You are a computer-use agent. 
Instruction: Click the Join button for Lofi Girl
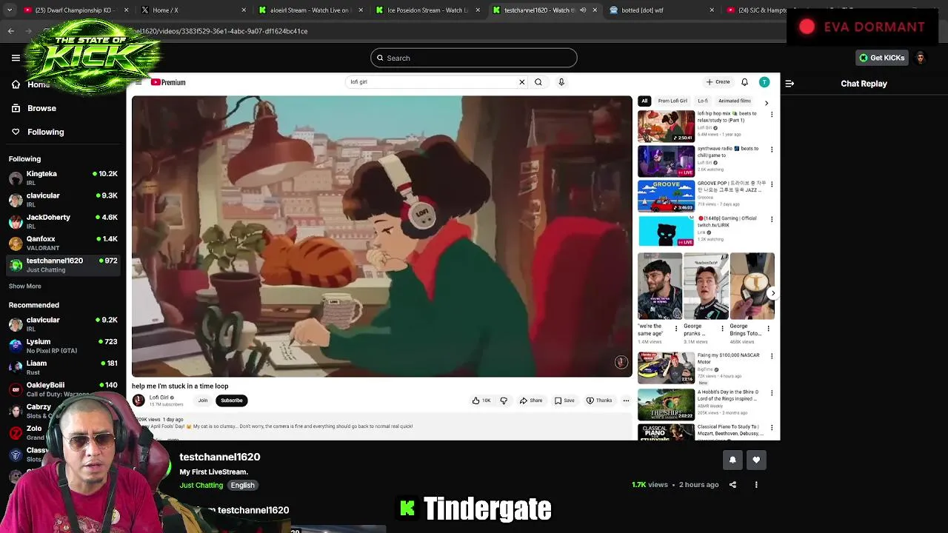click(x=203, y=400)
